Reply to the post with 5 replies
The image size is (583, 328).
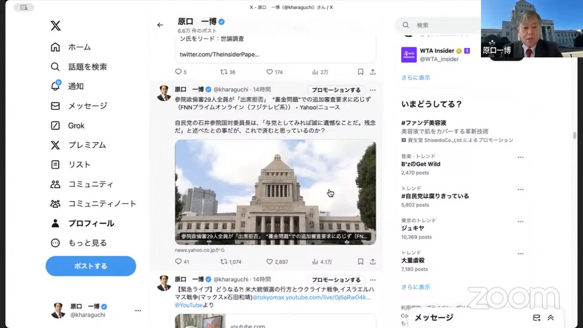pos(181,72)
